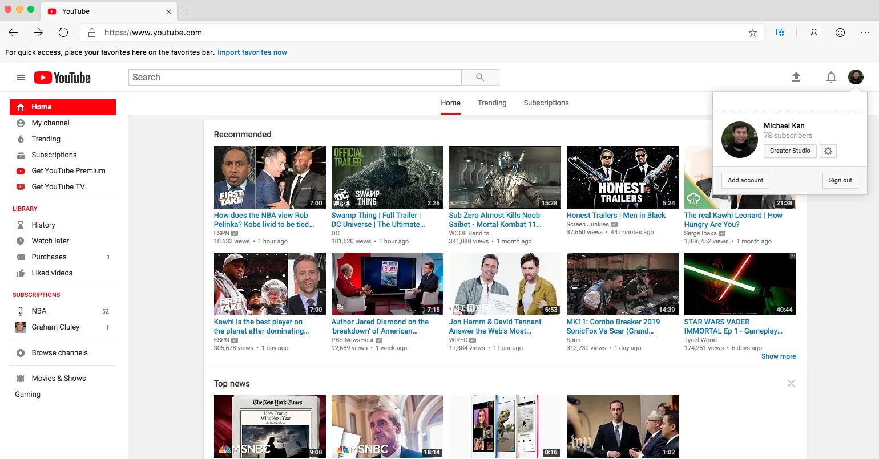Open the notifications bell

[x=831, y=77]
